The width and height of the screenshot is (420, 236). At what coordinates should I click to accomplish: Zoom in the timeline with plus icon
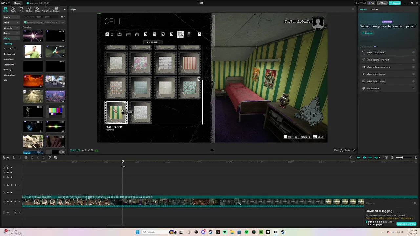click(416, 158)
